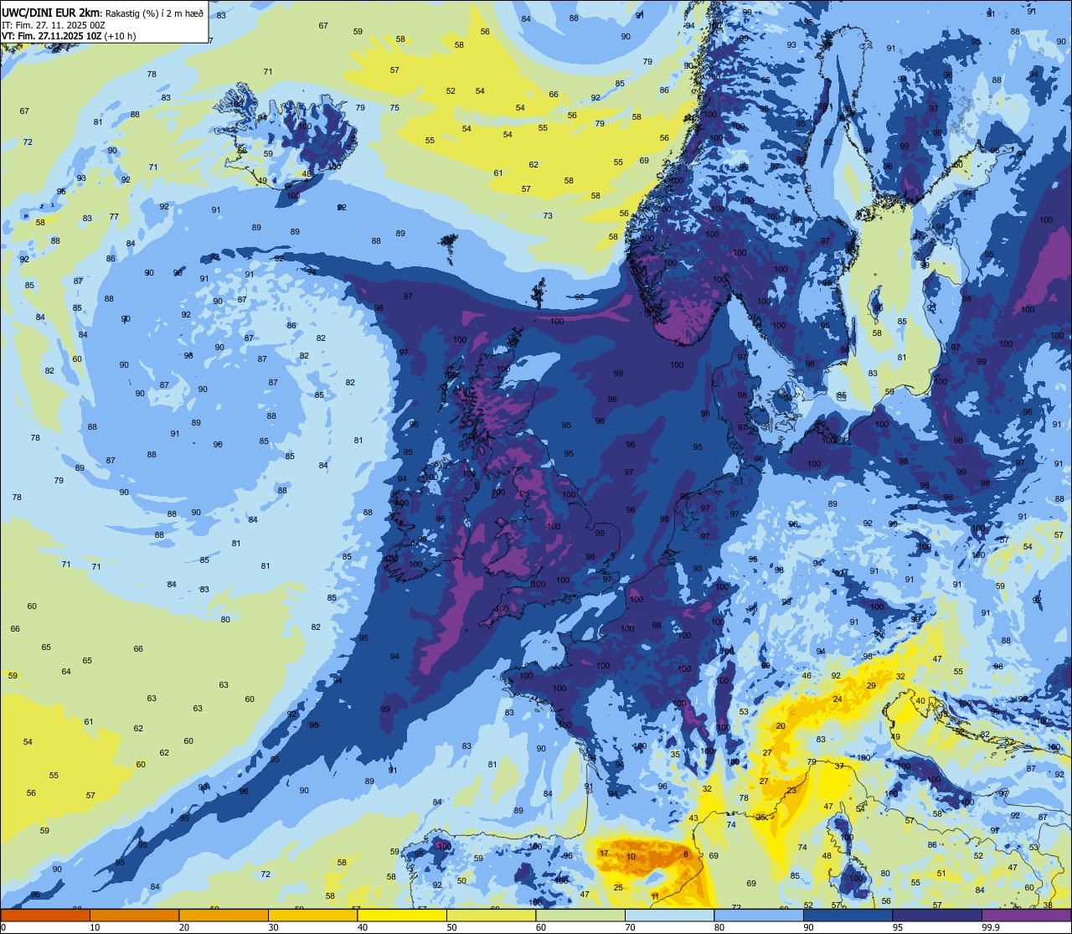
Task: Select the 30–40 % gold legend swatch
Action: pyautogui.click(x=312, y=916)
